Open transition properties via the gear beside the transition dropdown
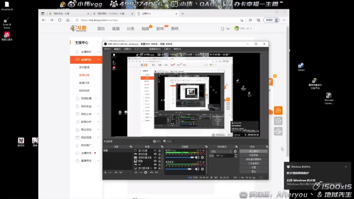Image resolution: width=354 pixels, height=199 pixels. 235,151
